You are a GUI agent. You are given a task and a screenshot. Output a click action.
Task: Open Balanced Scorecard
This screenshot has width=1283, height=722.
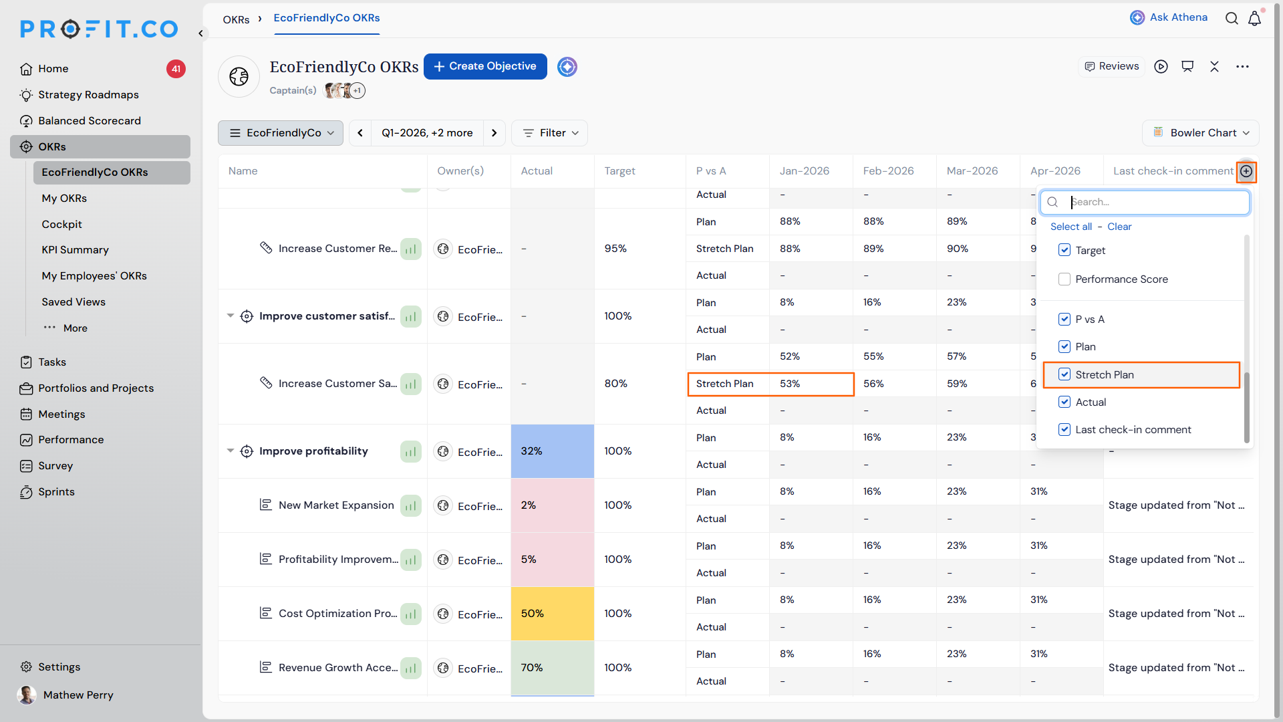click(x=90, y=121)
